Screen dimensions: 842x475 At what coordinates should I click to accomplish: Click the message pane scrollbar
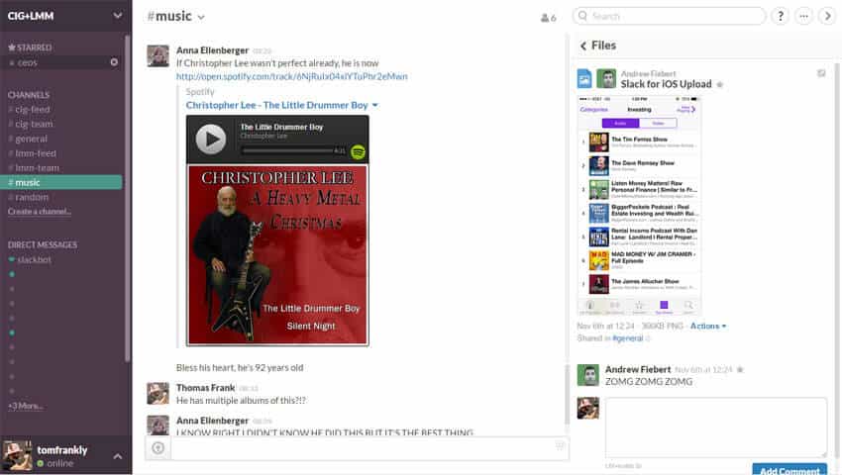click(x=566, y=395)
